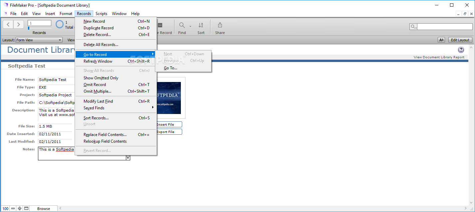Image resolution: width=475 pixels, height=212 pixels.
Task: Click the horizontal scrollbar left arrow
Action: [60, 209]
